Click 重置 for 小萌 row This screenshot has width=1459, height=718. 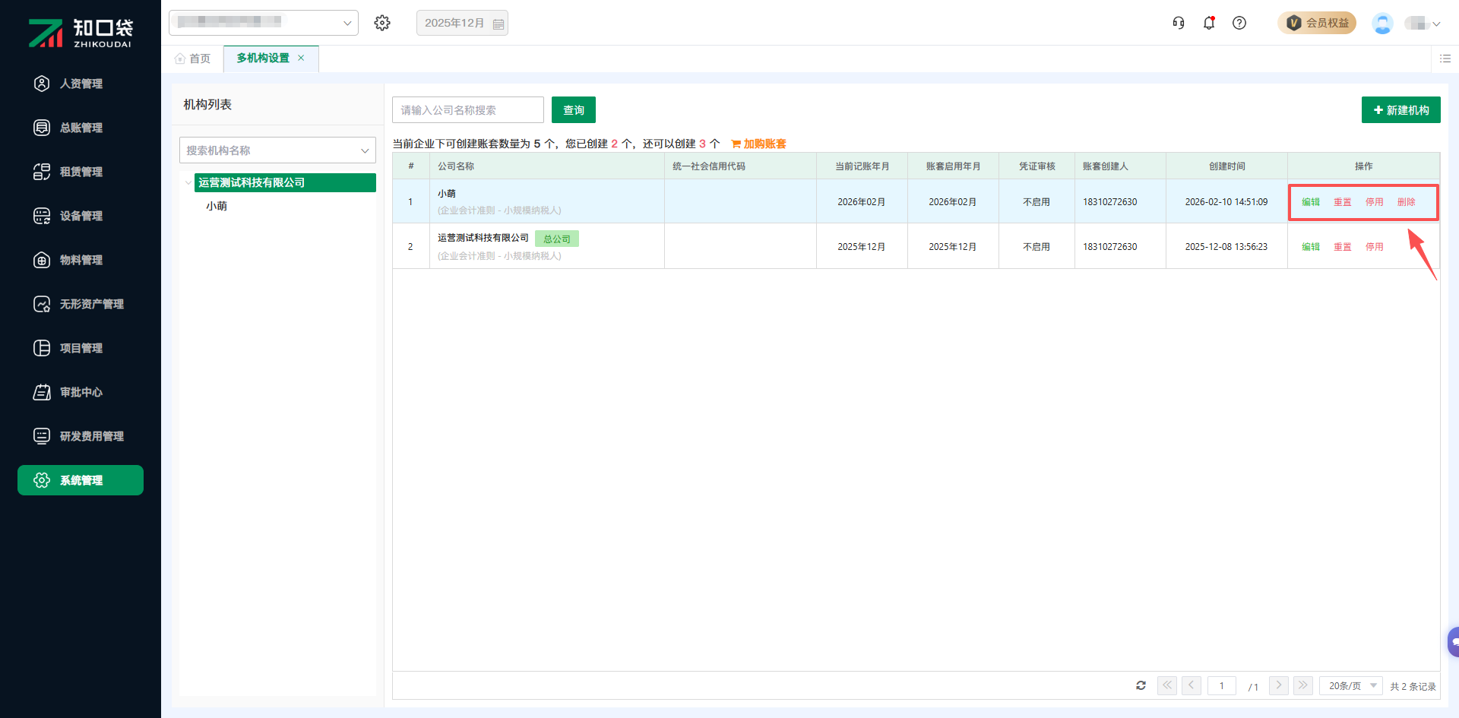[1343, 202]
